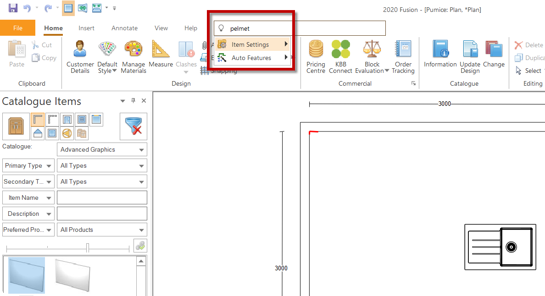Choose Auto Features from search results
This screenshot has height=296, width=545.
pos(253,58)
